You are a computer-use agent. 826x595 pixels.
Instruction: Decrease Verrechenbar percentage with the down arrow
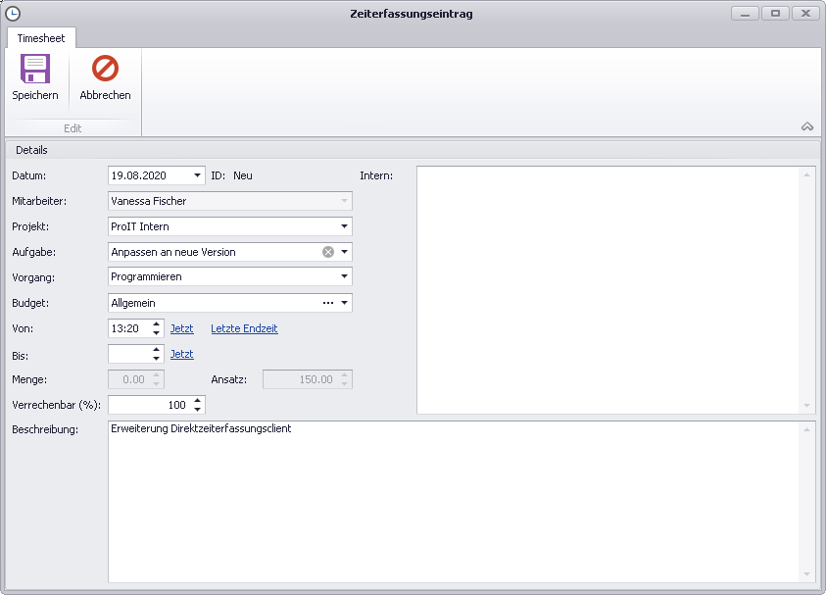click(198, 410)
